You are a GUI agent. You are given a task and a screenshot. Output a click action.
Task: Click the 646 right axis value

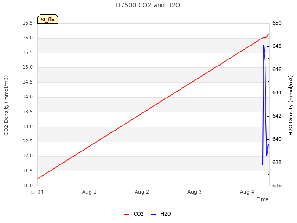277,69
